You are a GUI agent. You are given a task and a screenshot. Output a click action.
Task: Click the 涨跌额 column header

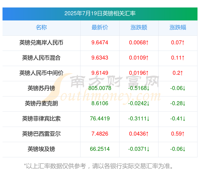click(139, 27)
